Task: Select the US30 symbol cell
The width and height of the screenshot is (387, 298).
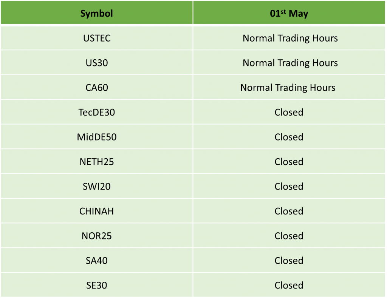Action: point(97,63)
